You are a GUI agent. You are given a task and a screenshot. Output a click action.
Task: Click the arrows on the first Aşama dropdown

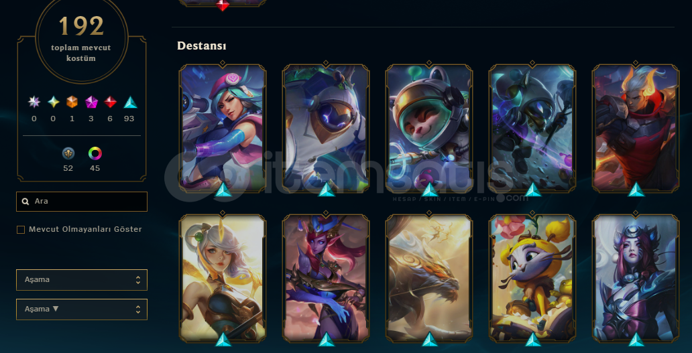(x=138, y=280)
